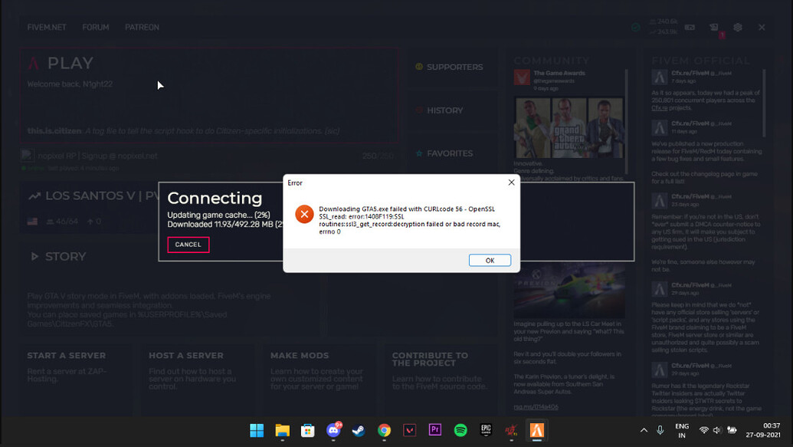Click the player count icon showing 46/64
The width and height of the screenshot is (793, 447).
pos(49,221)
